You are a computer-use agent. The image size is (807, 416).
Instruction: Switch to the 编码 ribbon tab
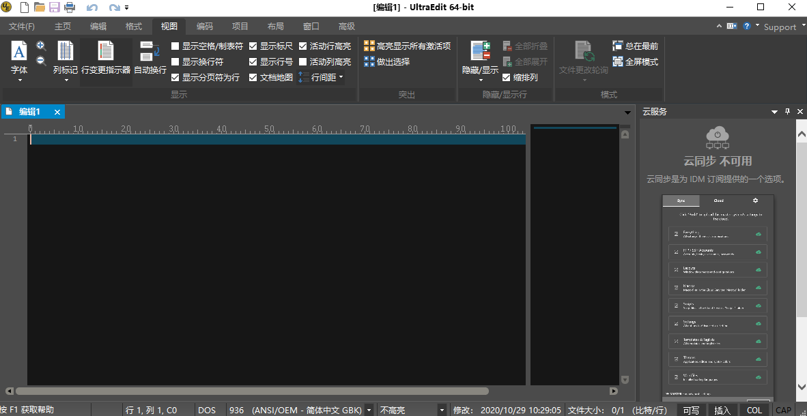[205, 27]
